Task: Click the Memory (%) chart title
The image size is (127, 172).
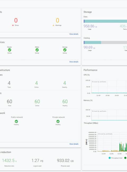Action: (x=88, y=100)
